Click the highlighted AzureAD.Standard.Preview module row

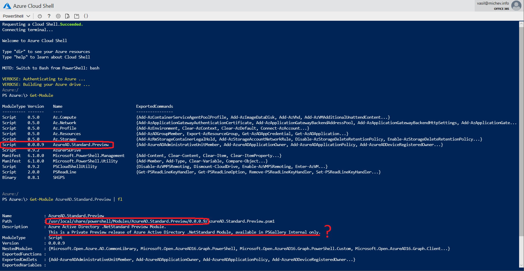click(57, 145)
